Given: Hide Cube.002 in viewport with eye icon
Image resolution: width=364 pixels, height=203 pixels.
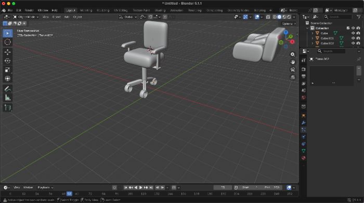Looking at the screenshot, I should [353, 43].
